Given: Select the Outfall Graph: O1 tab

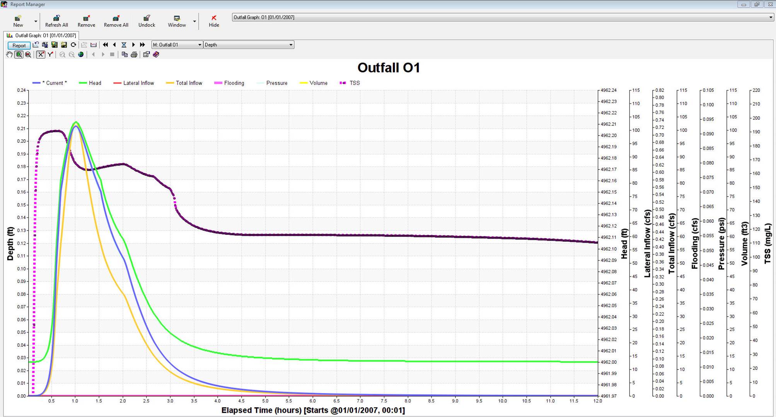Looking at the screenshot, I should [x=42, y=36].
